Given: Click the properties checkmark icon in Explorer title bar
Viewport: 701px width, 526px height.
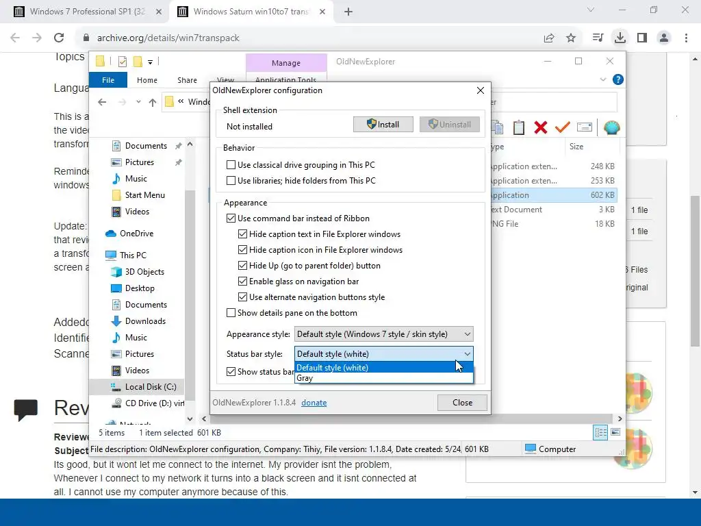Looking at the screenshot, I should click(122, 62).
